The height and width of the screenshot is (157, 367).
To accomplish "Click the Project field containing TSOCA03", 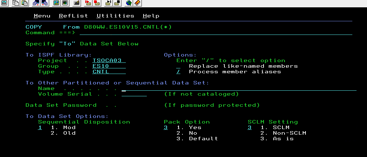I will coord(109,60).
